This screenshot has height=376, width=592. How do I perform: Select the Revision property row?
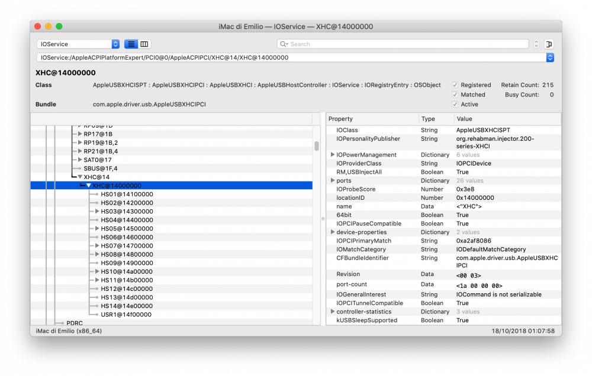443,274
